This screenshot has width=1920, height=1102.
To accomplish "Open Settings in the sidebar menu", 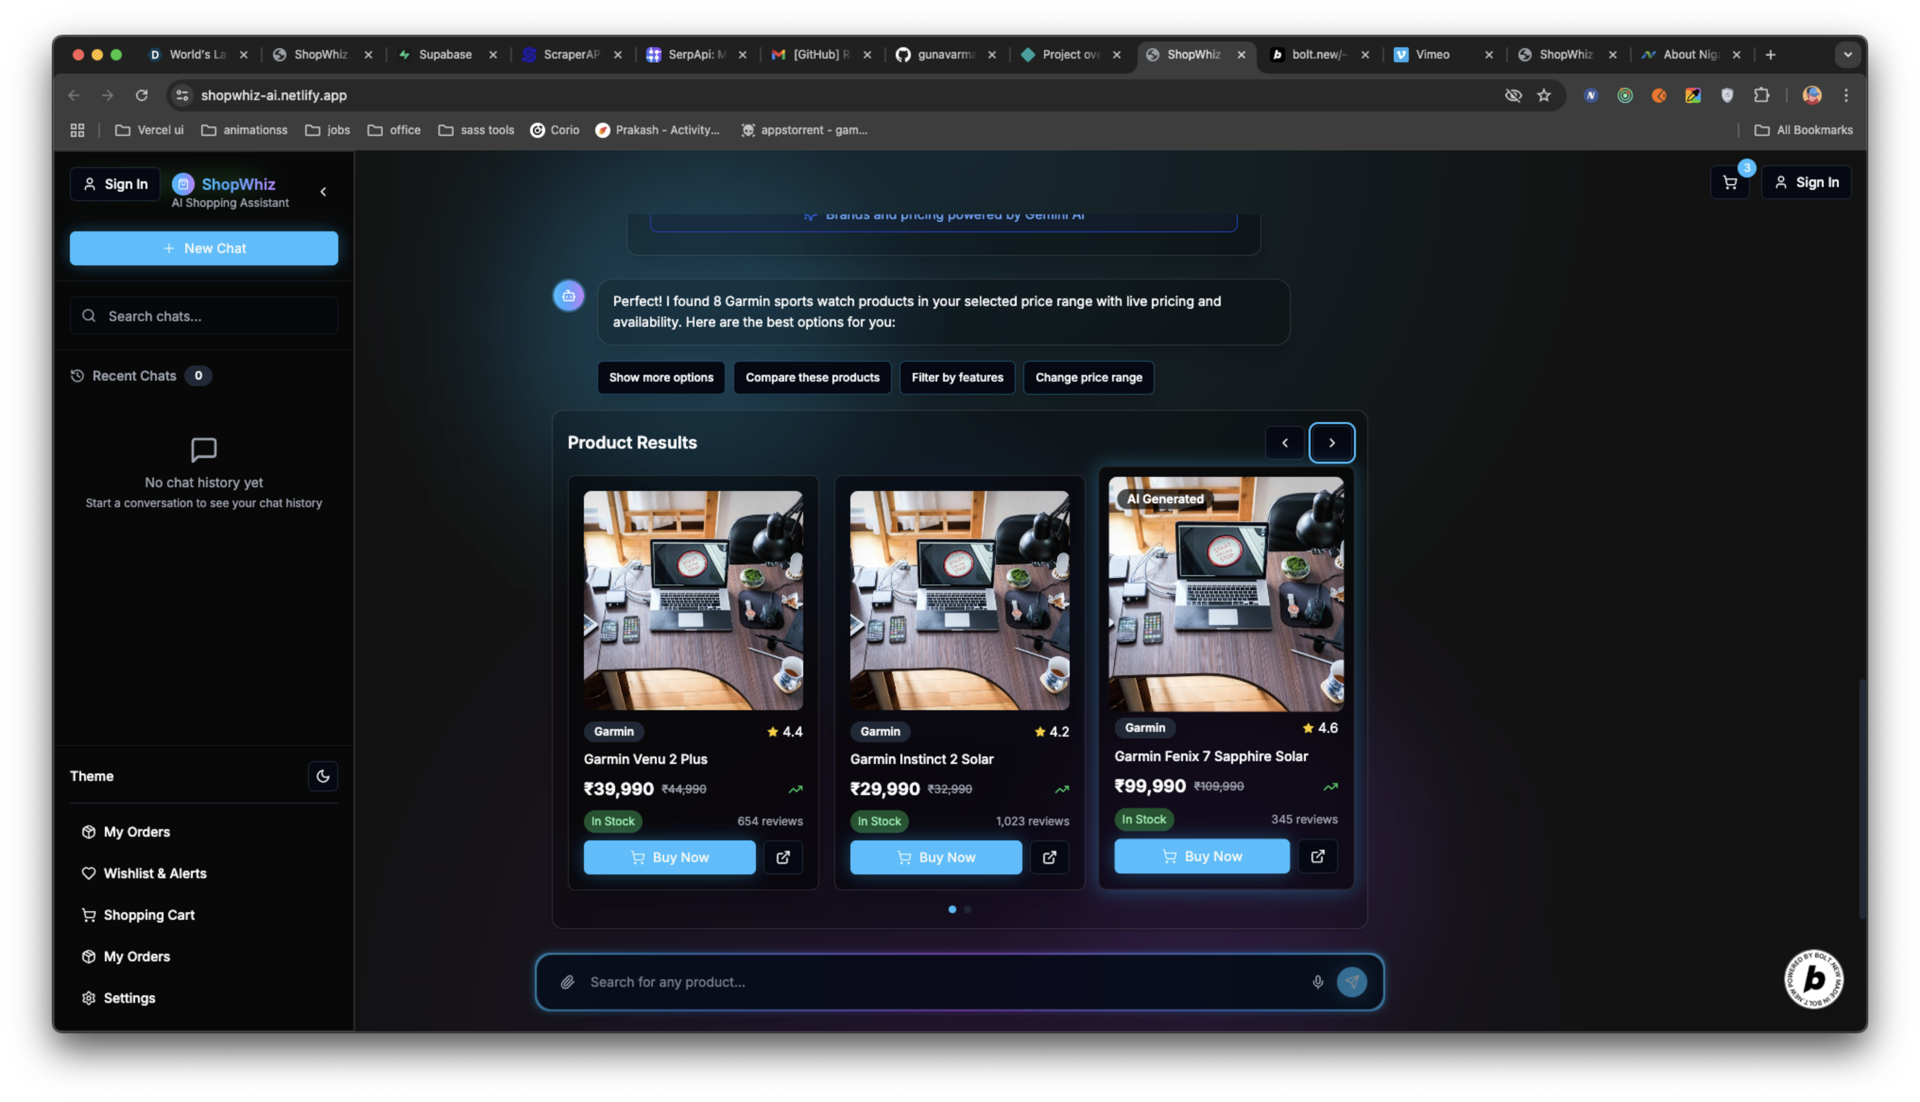I will click(129, 998).
